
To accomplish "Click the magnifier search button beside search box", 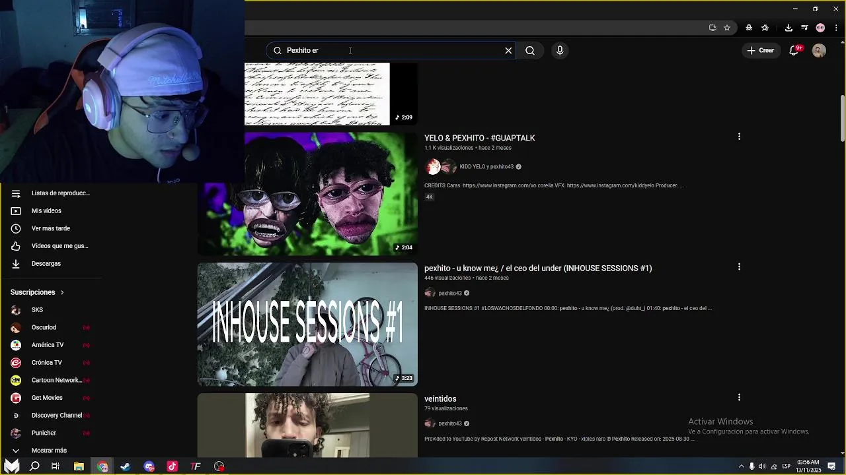I will pyautogui.click(x=530, y=50).
